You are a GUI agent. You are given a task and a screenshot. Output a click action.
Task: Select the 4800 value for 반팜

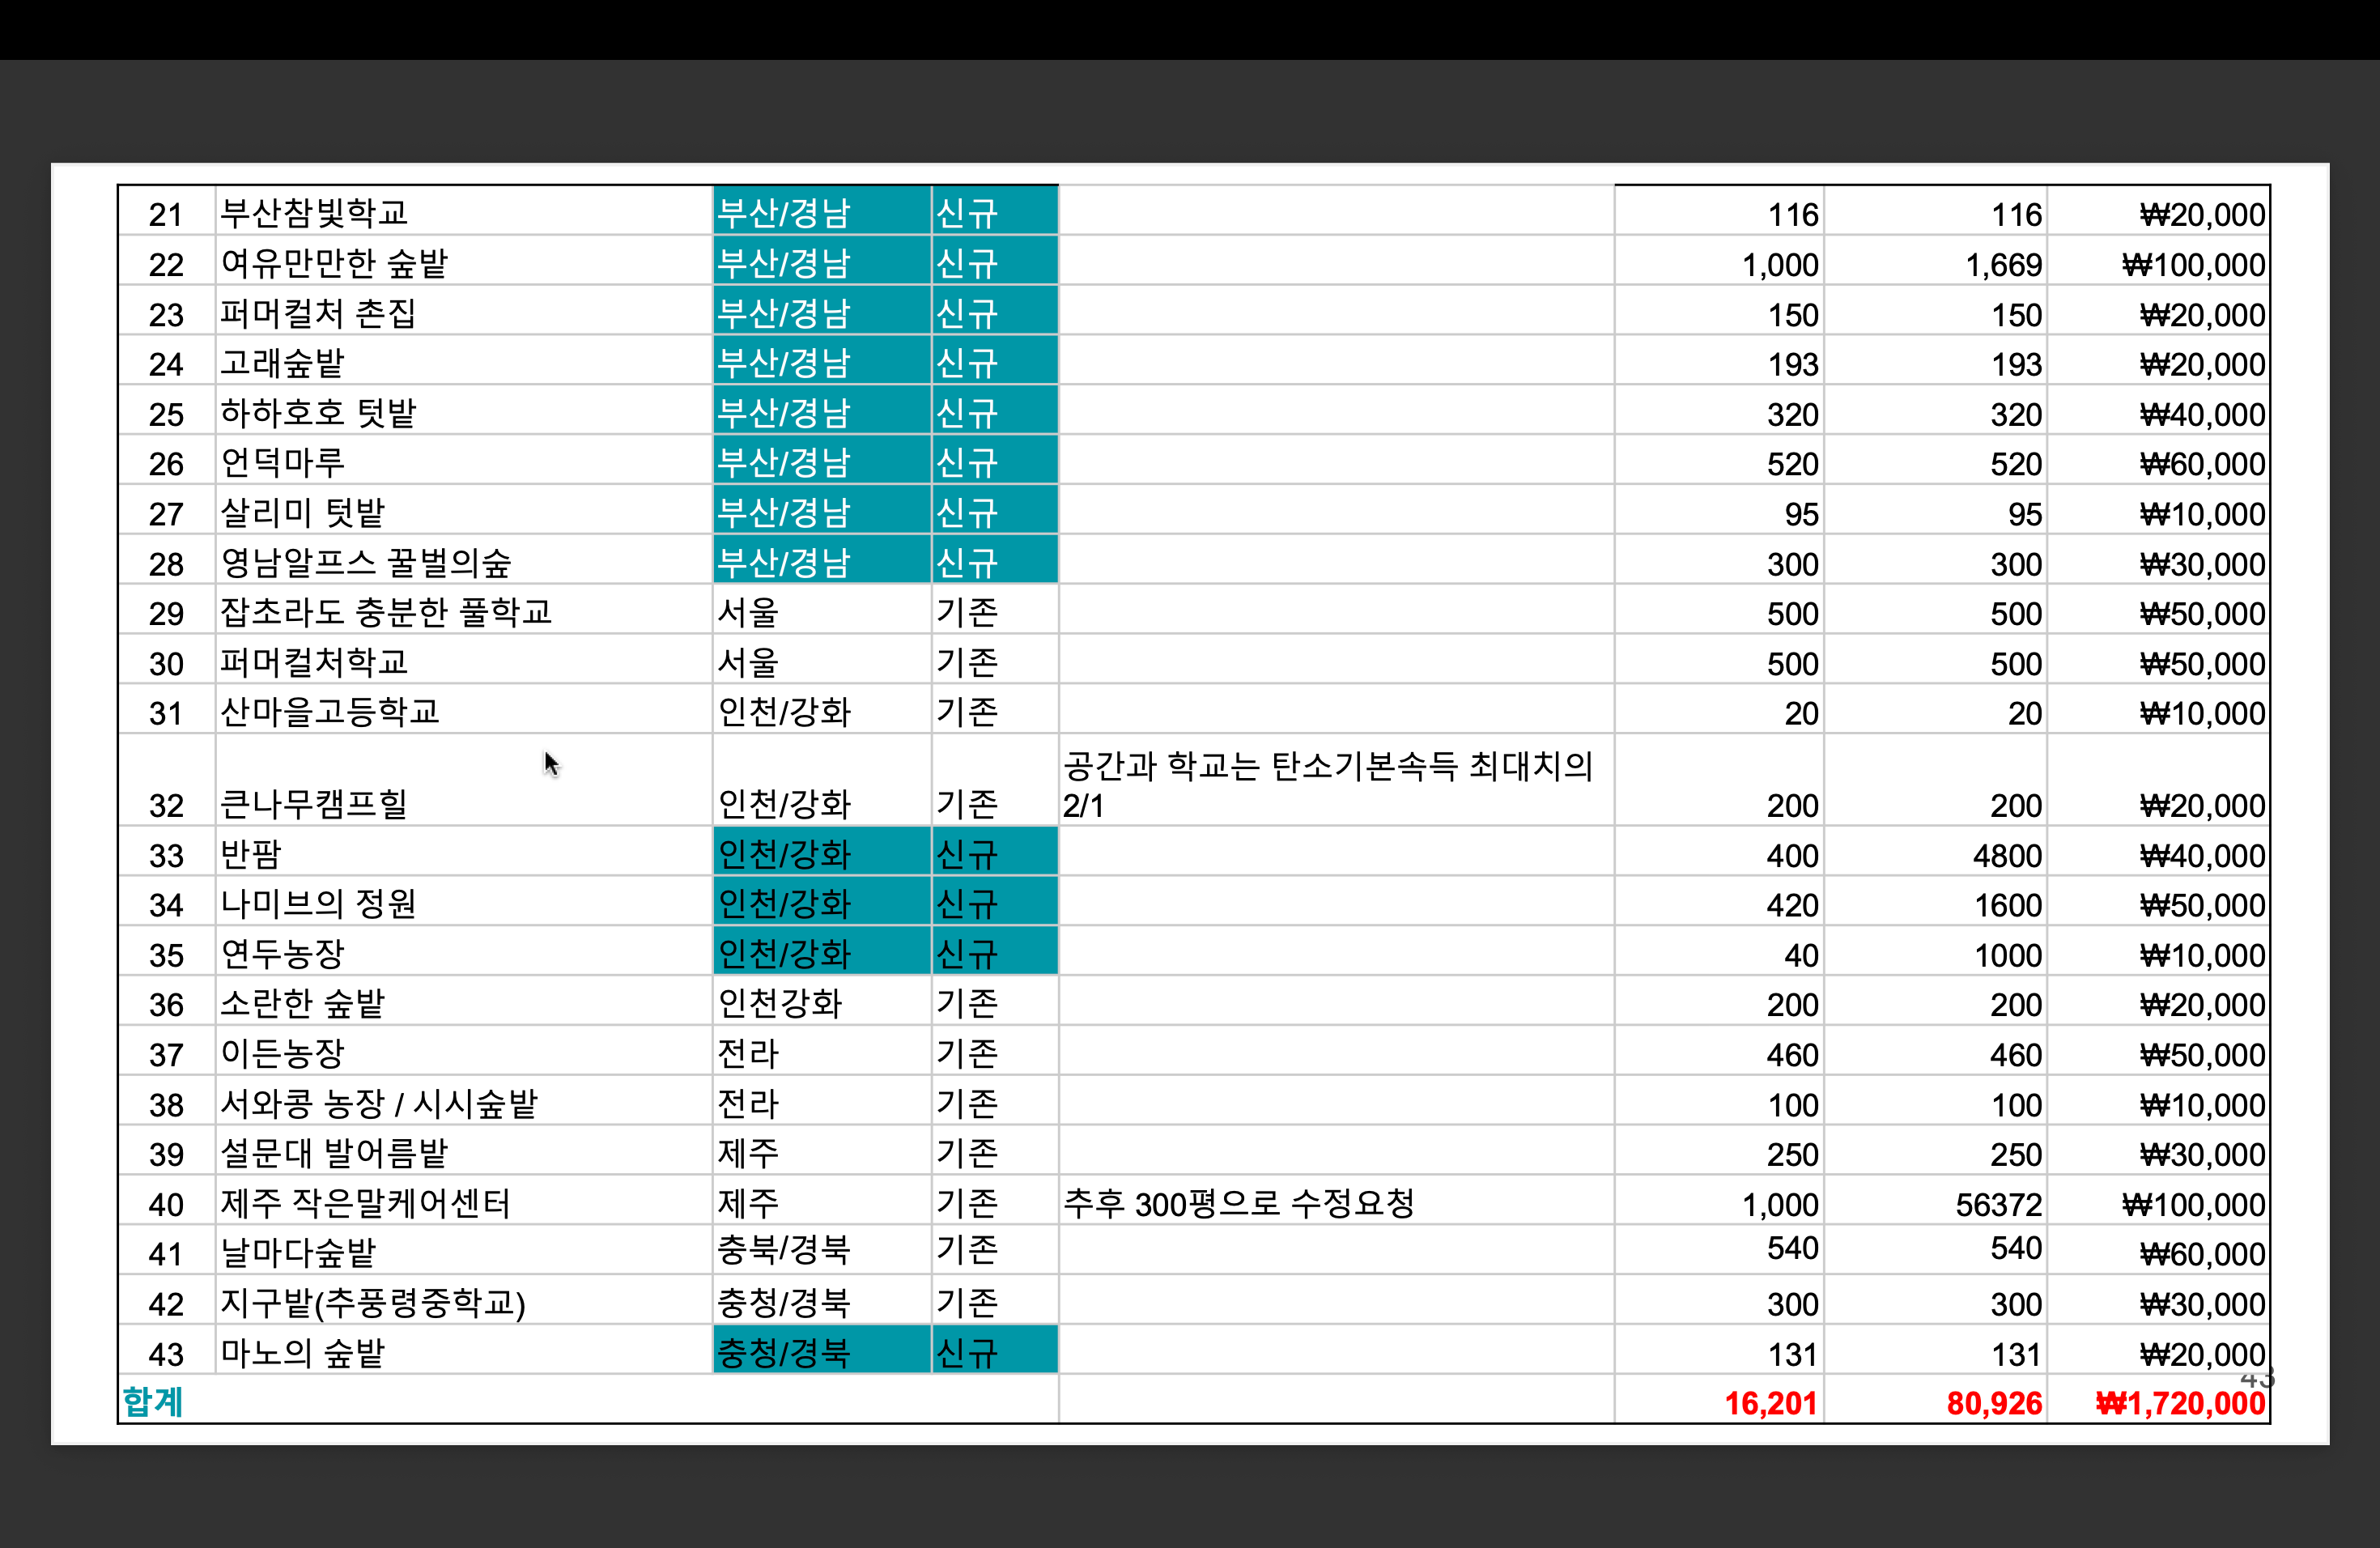[2006, 856]
